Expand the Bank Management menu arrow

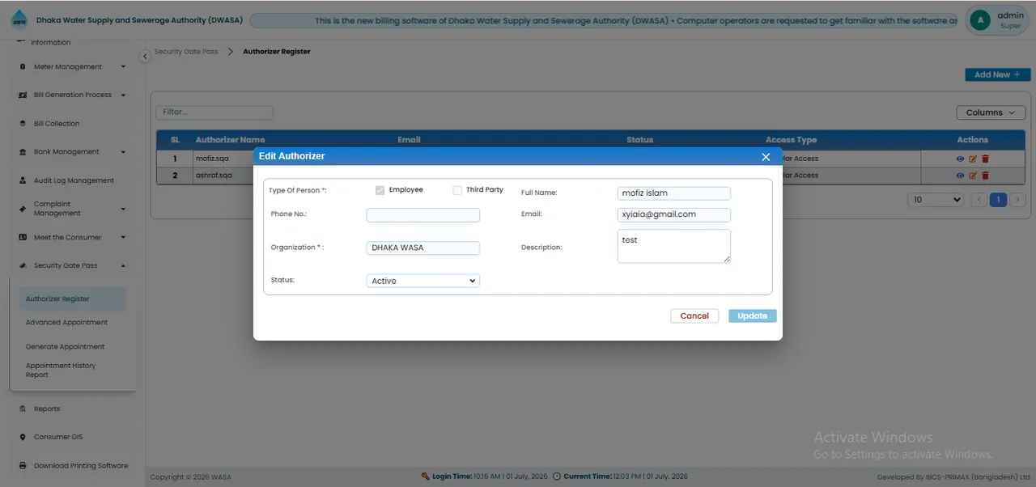click(x=123, y=152)
